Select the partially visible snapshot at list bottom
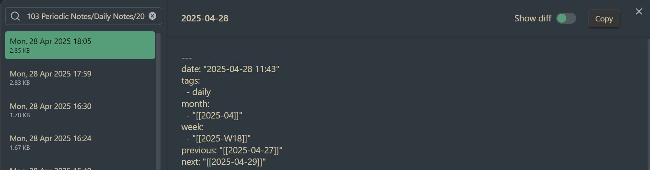The image size is (650, 170). click(x=80, y=167)
